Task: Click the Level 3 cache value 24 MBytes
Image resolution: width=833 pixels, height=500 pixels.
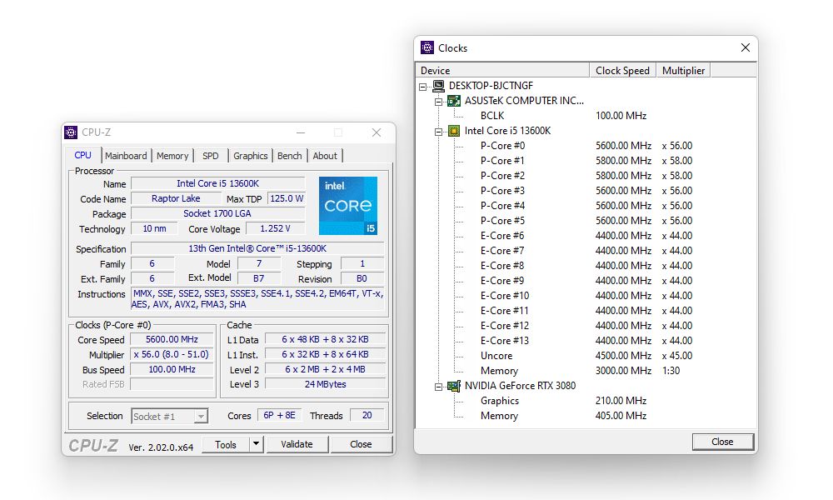Action: (325, 384)
